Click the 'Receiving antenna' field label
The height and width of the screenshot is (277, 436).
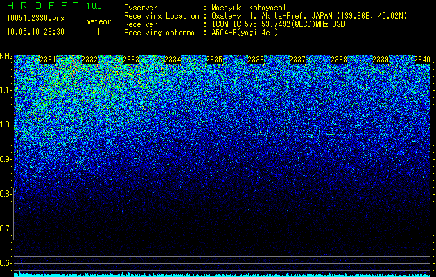coord(159,33)
